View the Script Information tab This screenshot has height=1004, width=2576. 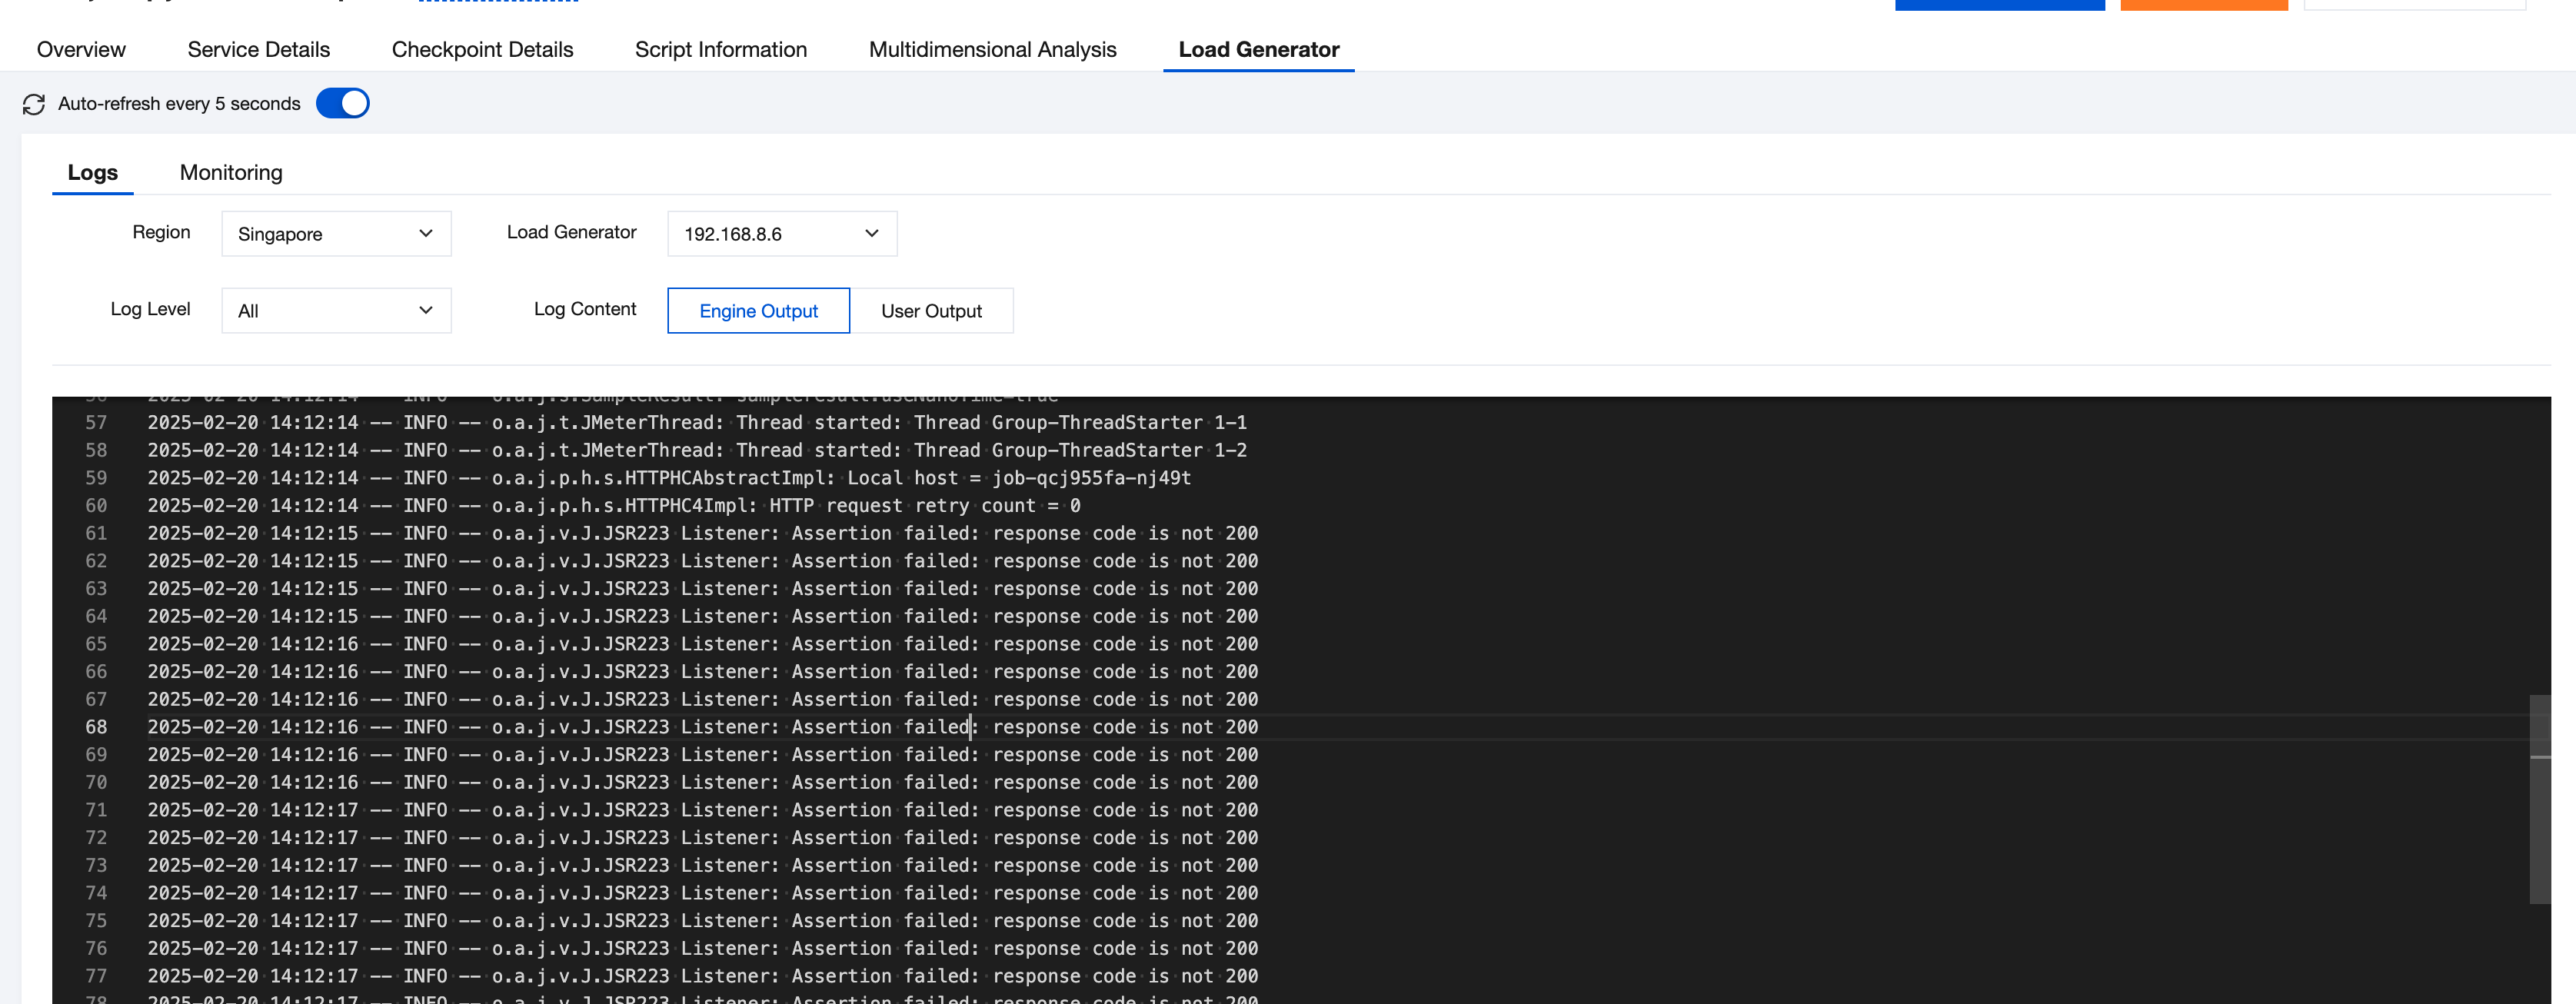pos(720,50)
